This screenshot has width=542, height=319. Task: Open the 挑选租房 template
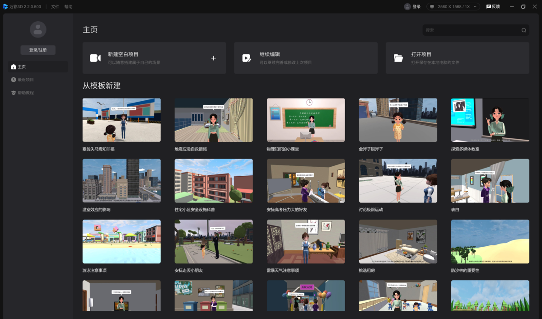click(397, 241)
